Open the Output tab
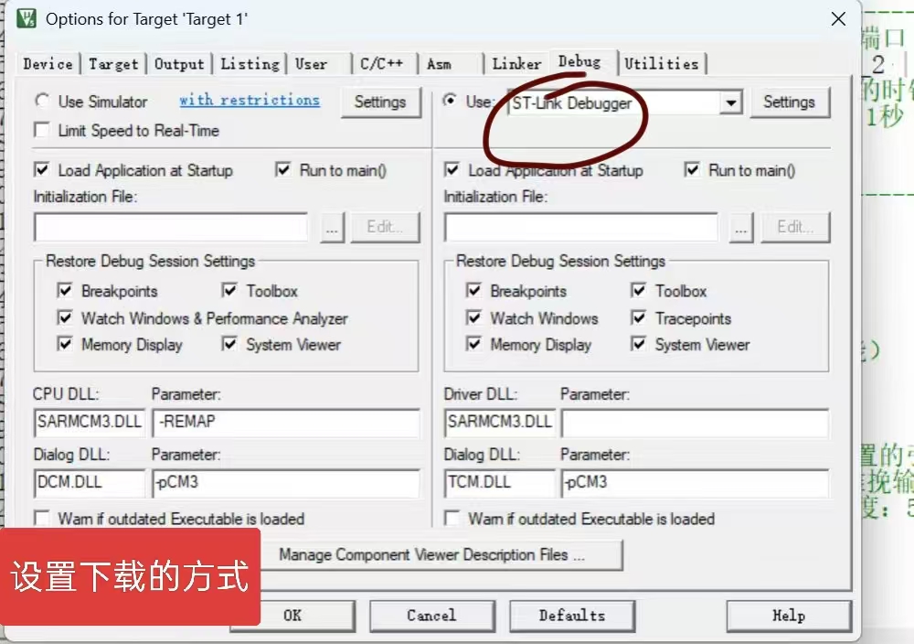This screenshot has height=644, width=914. [179, 64]
